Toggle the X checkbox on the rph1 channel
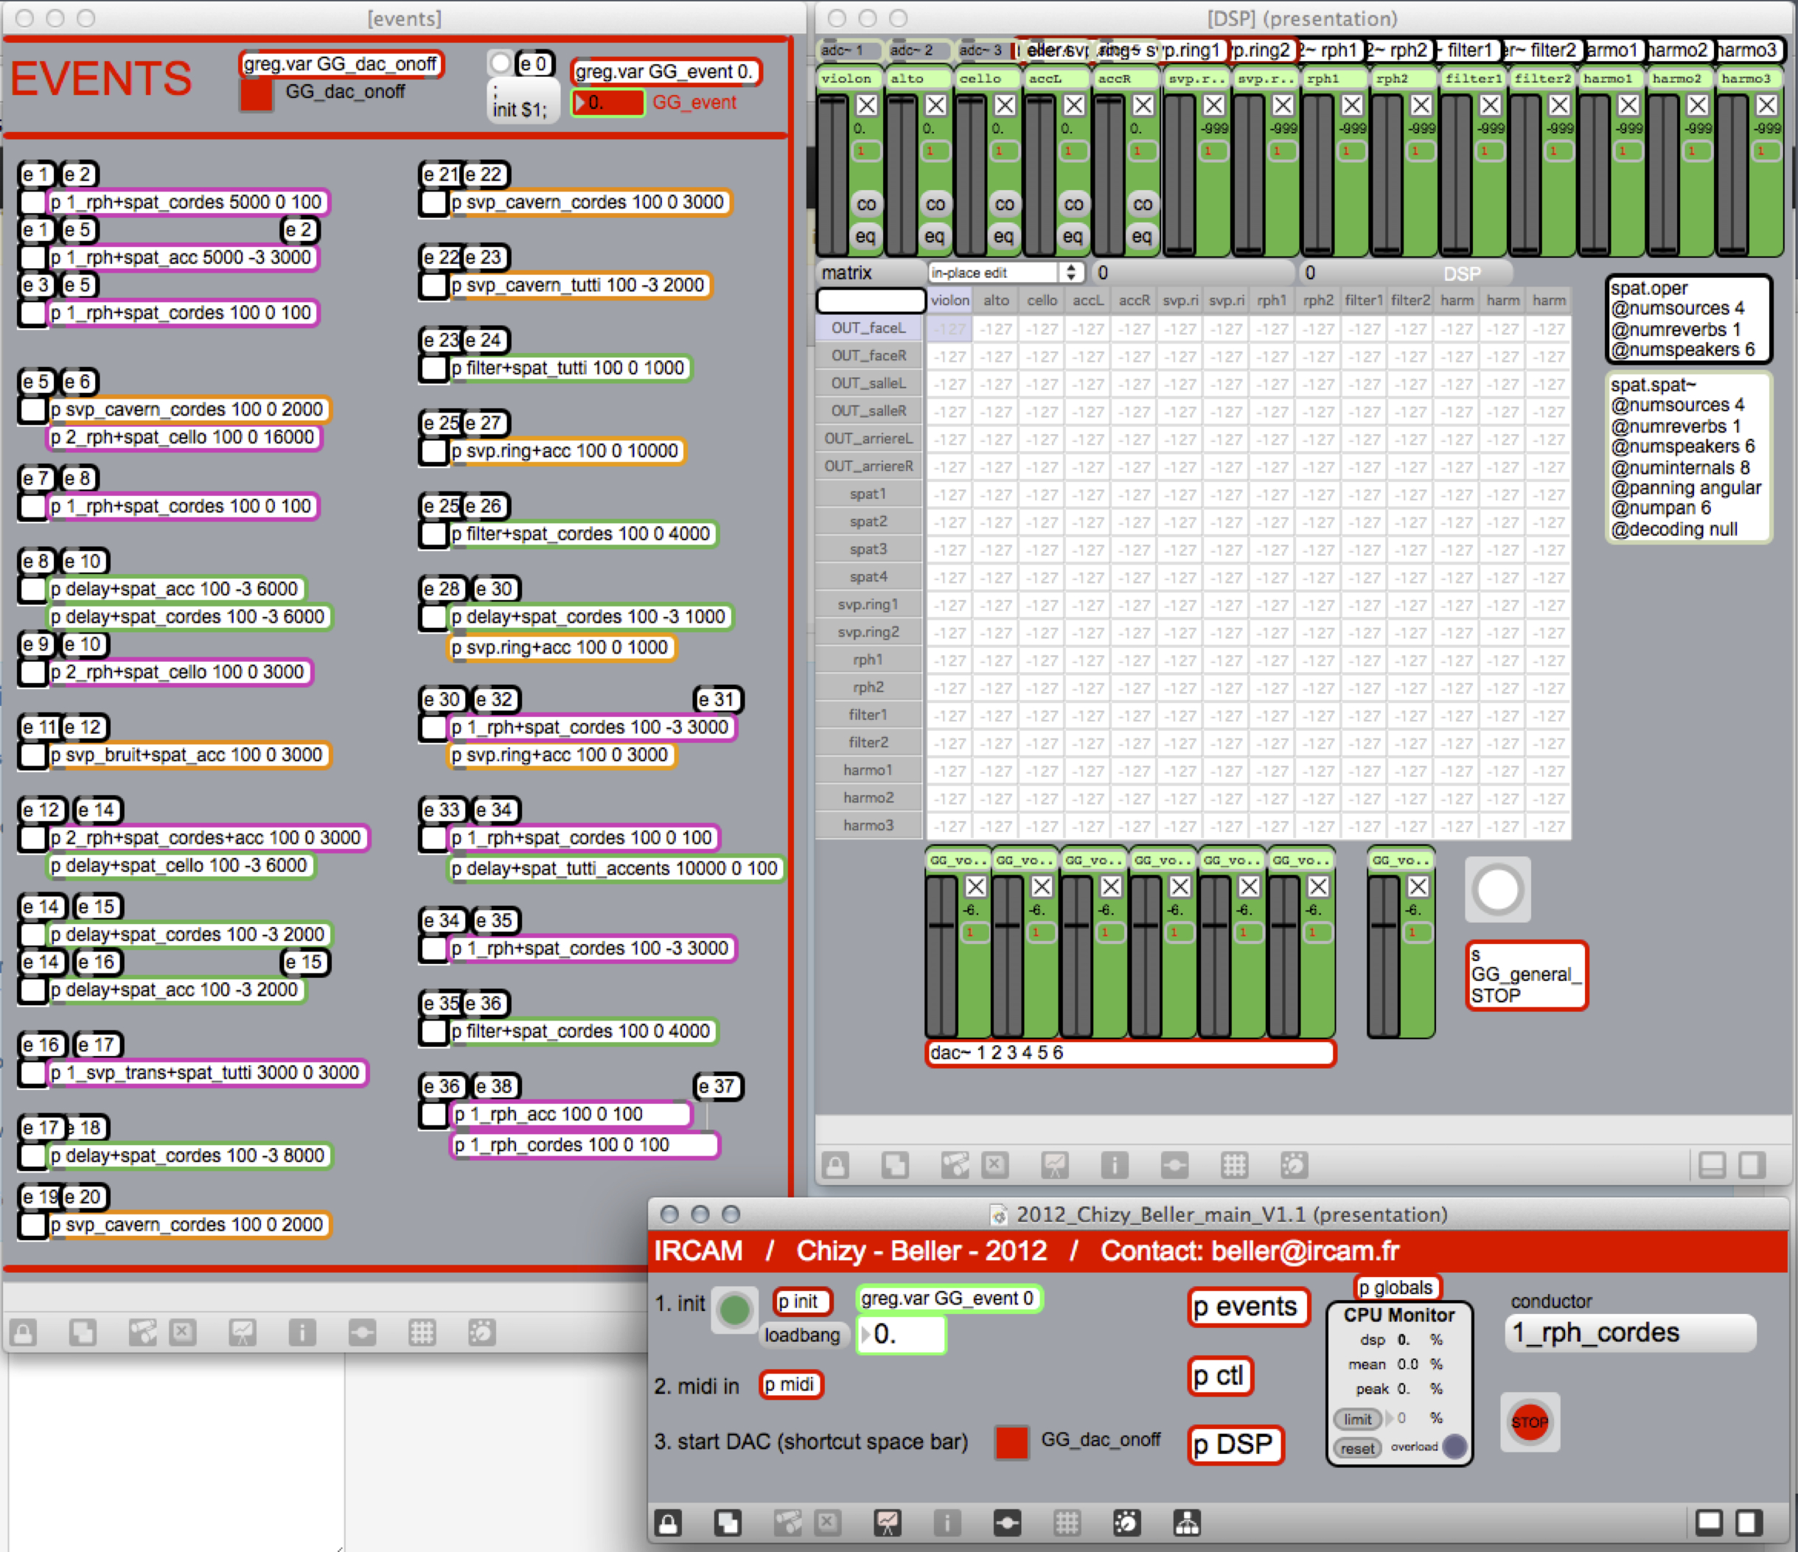This screenshot has width=1798, height=1552. click(1352, 106)
